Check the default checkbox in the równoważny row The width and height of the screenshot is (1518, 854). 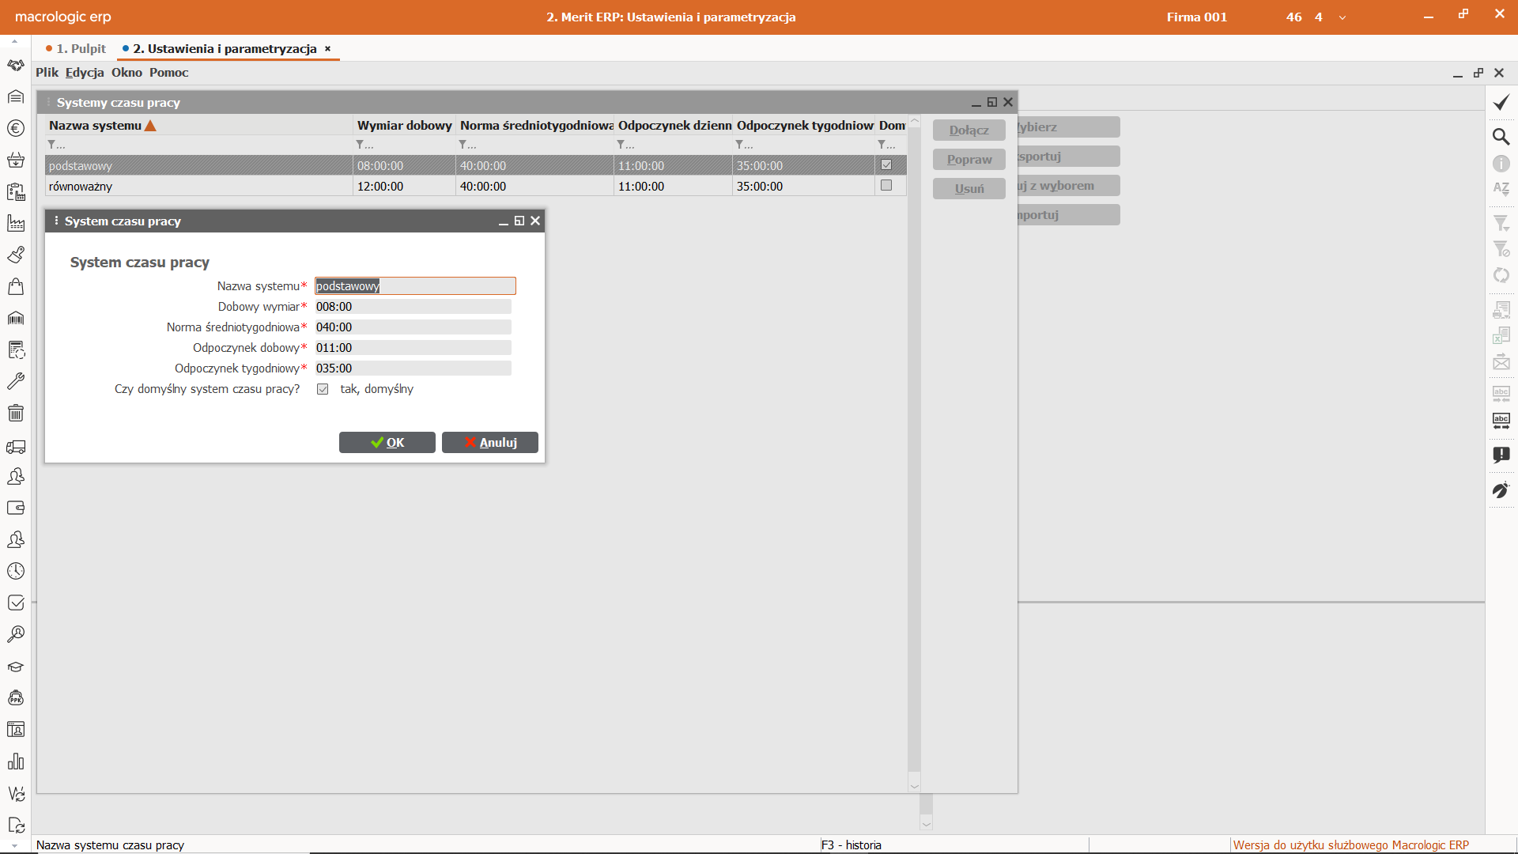[886, 186]
